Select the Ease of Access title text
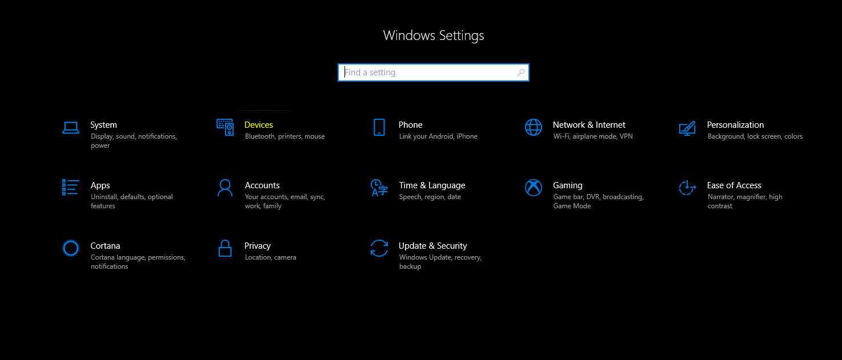The image size is (842, 360). point(734,185)
